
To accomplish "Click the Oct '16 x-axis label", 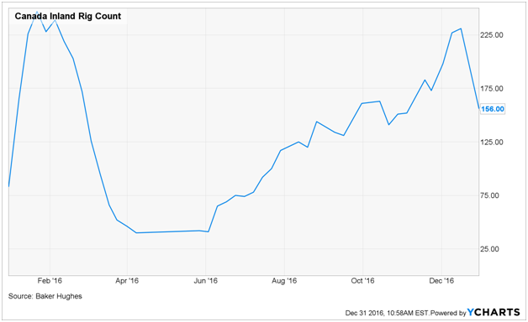I will (x=362, y=281).
